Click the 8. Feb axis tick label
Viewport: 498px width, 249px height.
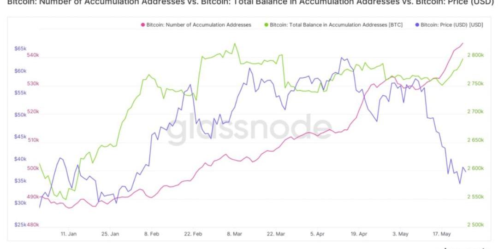tap(152, 234)
